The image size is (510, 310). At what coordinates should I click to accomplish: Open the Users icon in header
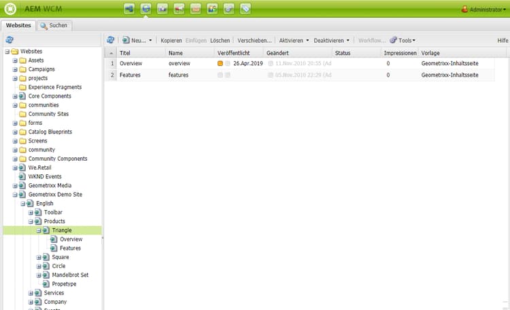pyautogui.click(x=212, y=9)
